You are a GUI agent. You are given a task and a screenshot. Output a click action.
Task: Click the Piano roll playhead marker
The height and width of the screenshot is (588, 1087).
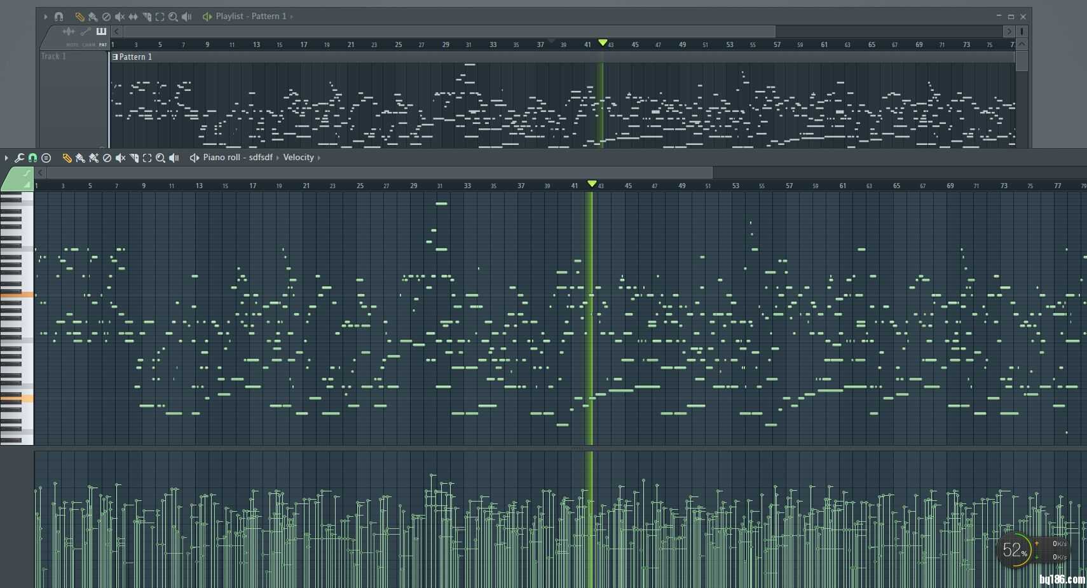tap(592, 184)
